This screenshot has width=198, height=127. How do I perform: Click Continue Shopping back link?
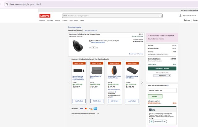(75, 27)
